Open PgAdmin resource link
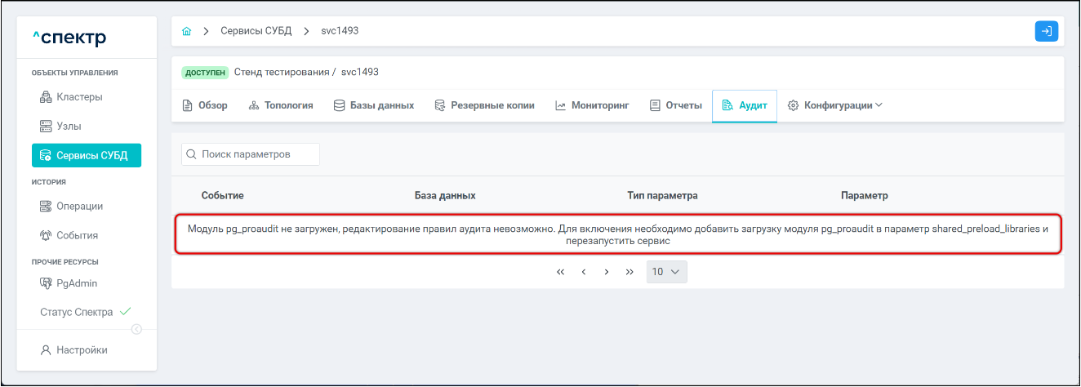 point(76,283)
